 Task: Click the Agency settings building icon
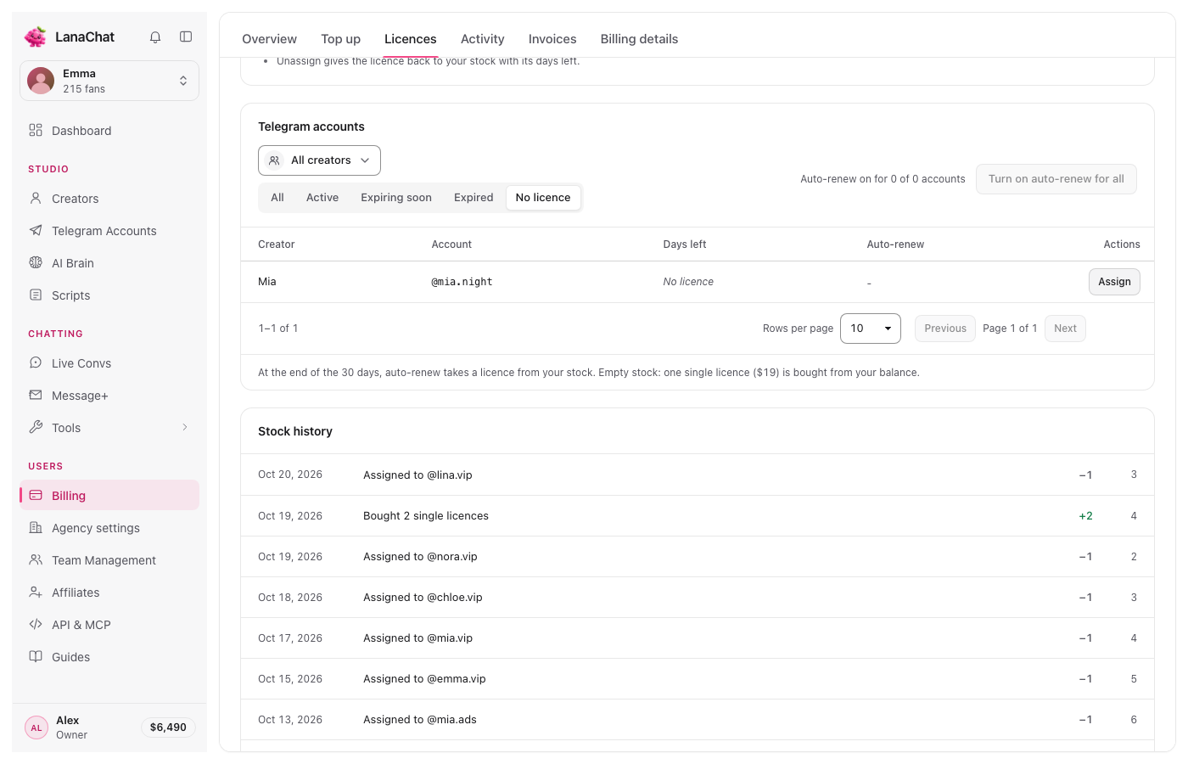tap(36, 527)
